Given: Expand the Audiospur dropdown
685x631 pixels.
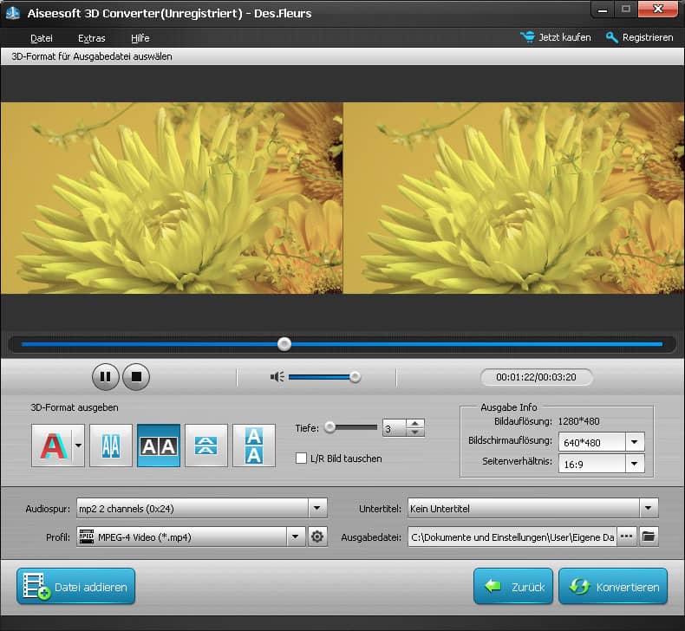Looking at the screenshot, I should point(317,508).
